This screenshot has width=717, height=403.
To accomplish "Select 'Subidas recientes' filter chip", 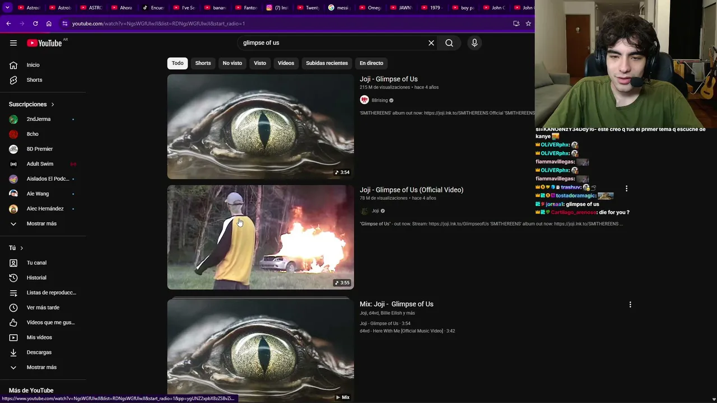I will [327, 63].
